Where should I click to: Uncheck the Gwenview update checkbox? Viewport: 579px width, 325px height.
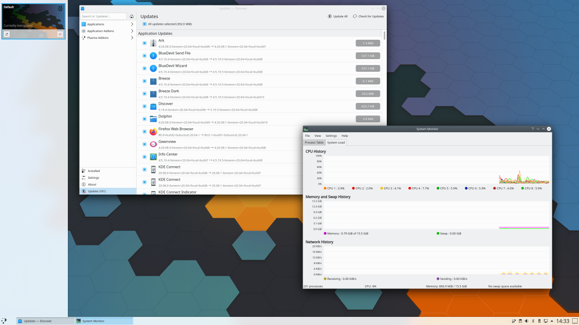pyautogui.click(x=144, y=144)
